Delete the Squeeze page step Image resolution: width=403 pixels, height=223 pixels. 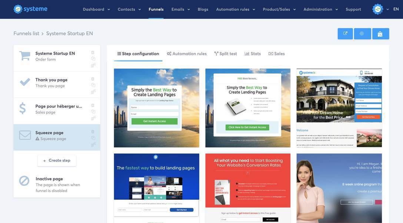(x=93, y=132)
